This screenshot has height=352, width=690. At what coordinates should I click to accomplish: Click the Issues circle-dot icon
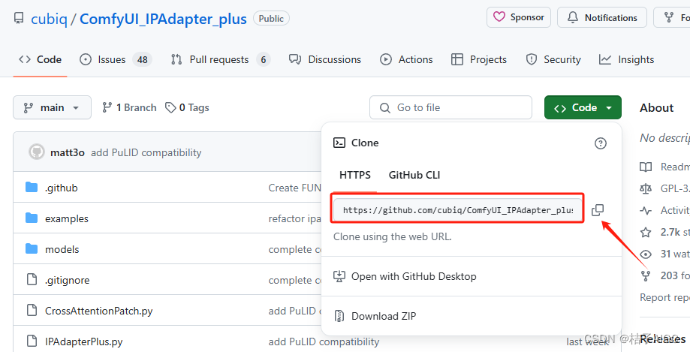click(x=86, y=59)
